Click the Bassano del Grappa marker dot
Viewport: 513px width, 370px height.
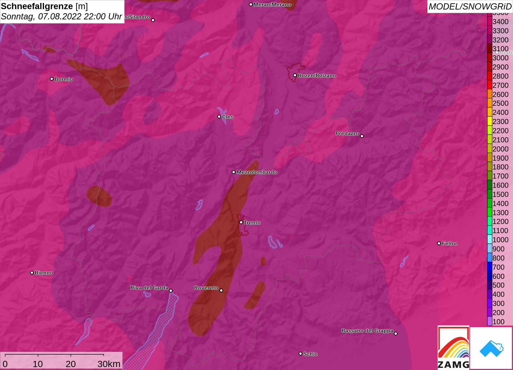click(396, 333)
